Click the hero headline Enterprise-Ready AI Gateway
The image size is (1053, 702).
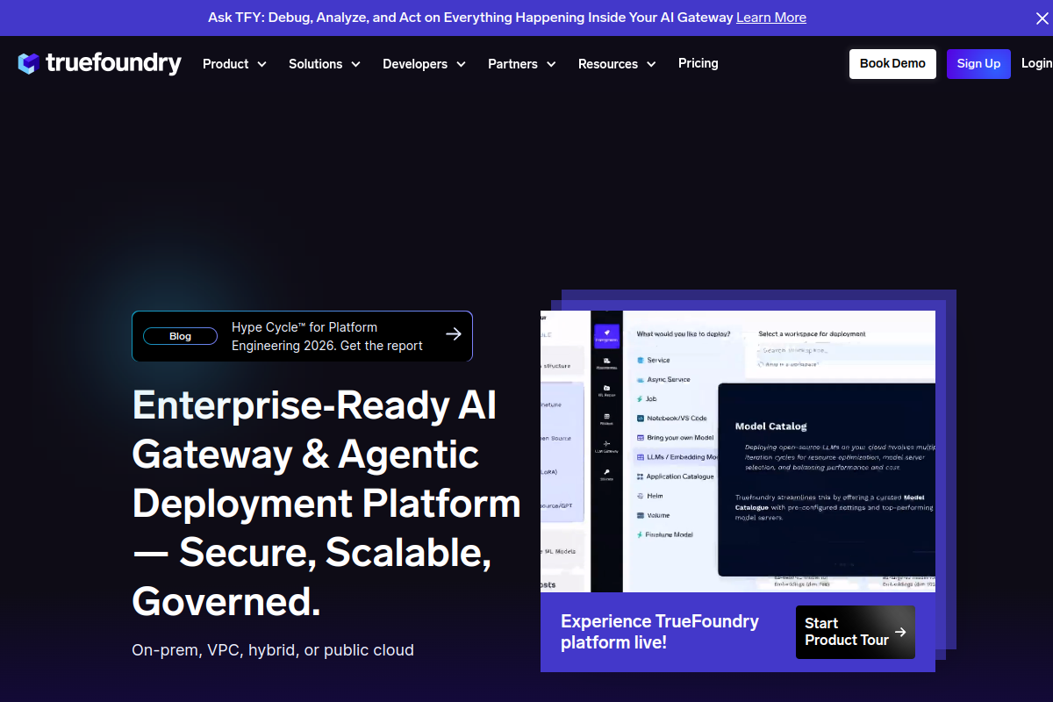click(x=326, y=504)
